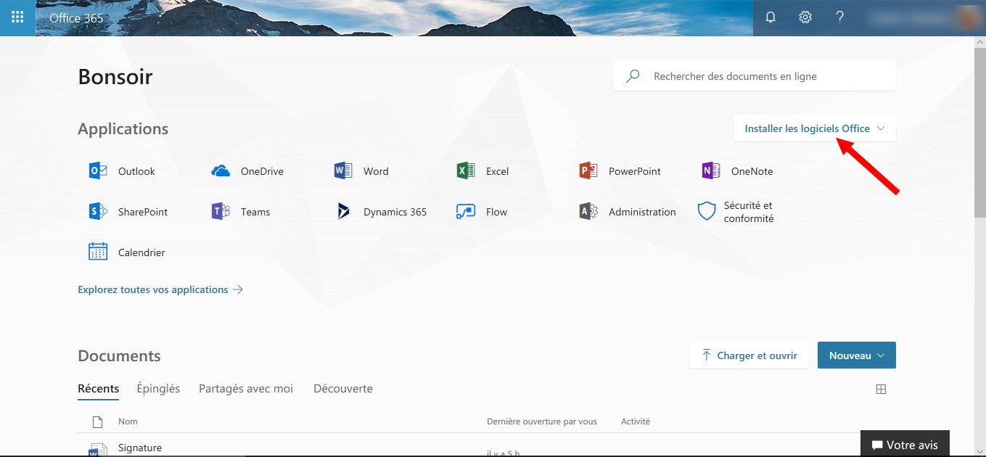Open the help question mark icon
Screen dimensions: 986x457
[839, 17]
